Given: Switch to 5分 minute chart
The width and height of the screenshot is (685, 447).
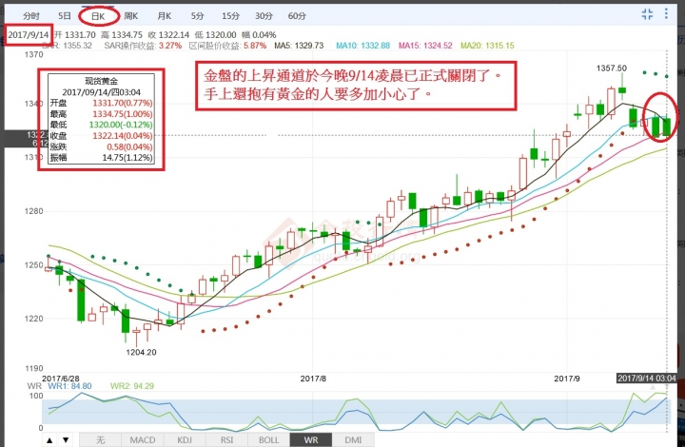Looking at the screenshot, I should point(198,16).
